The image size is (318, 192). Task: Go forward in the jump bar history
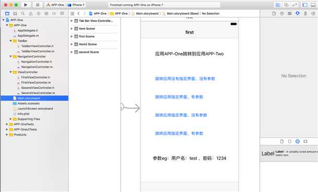85,14
